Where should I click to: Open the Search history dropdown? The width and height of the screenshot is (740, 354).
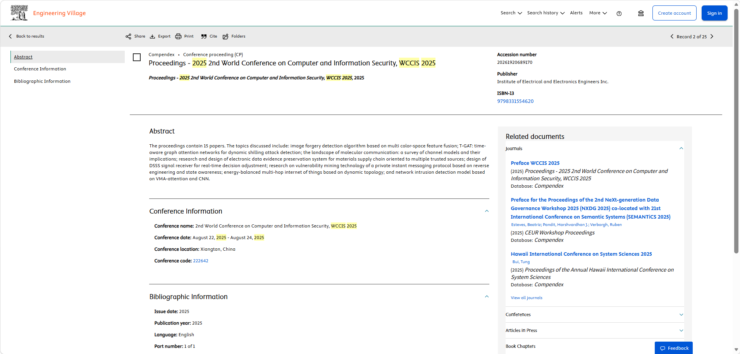546,13
